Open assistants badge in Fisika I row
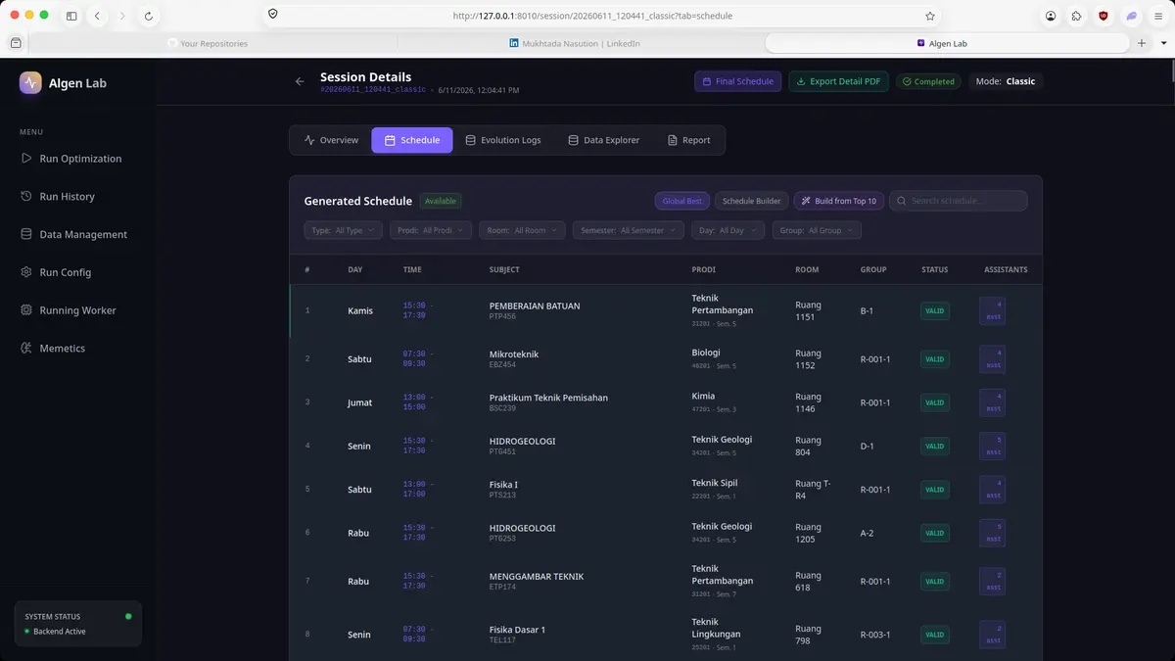This screenshot has height=661, width=1175. [993, 489]
